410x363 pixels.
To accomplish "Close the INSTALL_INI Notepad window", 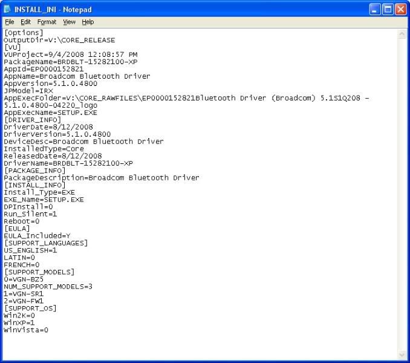I will (401, 8).
